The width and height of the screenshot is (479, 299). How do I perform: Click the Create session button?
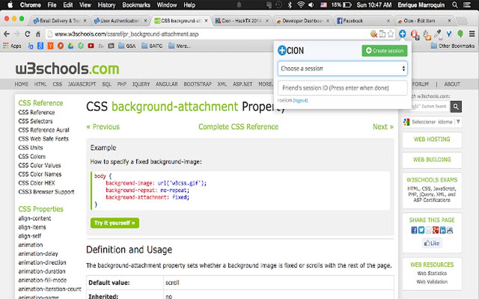point(384,51)
